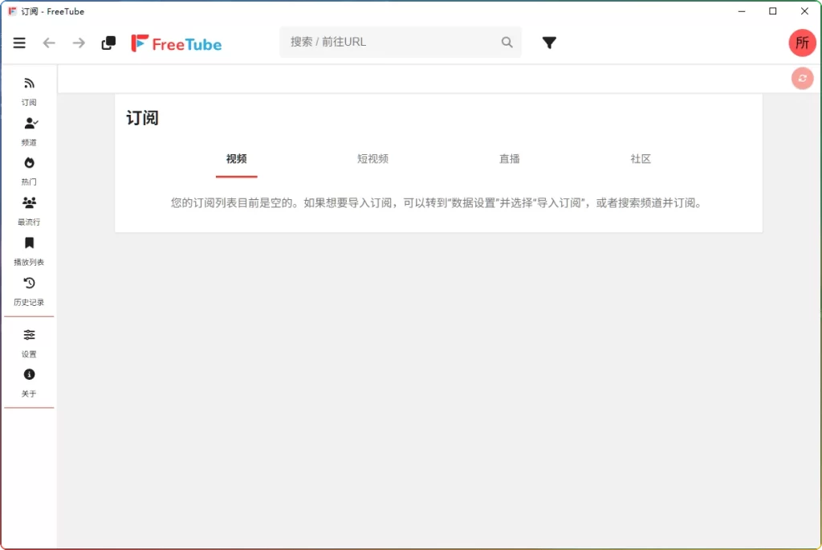Image resolution: width=822 pixels, height=550 pixels.
Task: Open 最流行 in the sidebar
Action: pos(29,211)
